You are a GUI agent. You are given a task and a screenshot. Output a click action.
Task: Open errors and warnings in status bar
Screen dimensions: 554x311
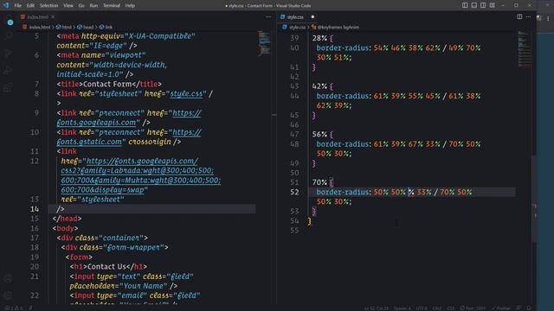(x=14, y=308)
